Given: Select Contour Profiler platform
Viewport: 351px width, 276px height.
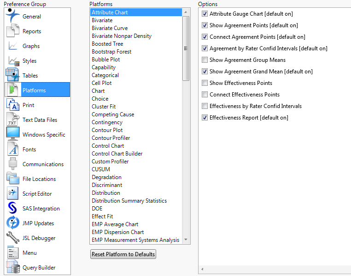Looking at the screenshot, I should click(x=136, y=138).
